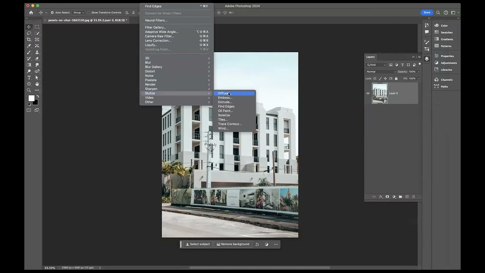Expand the Sharpen submenu
Image resolution: width=485 pixels, height=273 pixels.
tap(177, 89)
